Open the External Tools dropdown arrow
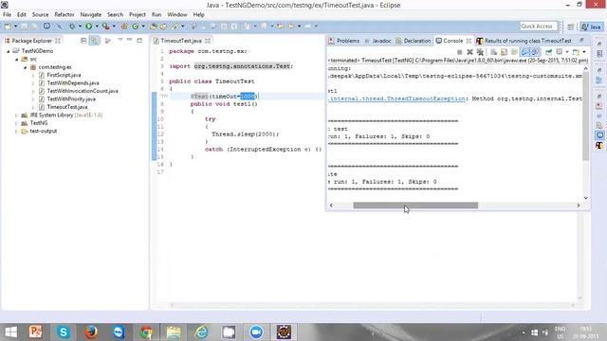The height and width of the screenshot is (341, 607). pyautogui.click(x=114, y=27)
